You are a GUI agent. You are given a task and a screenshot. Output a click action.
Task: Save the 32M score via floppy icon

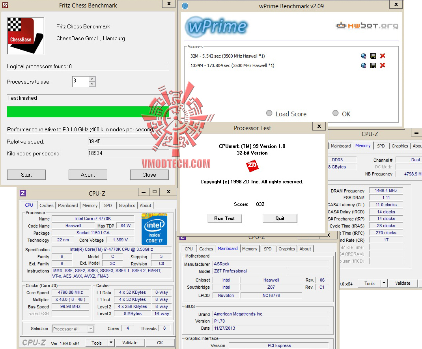click(x=373, y=56)
